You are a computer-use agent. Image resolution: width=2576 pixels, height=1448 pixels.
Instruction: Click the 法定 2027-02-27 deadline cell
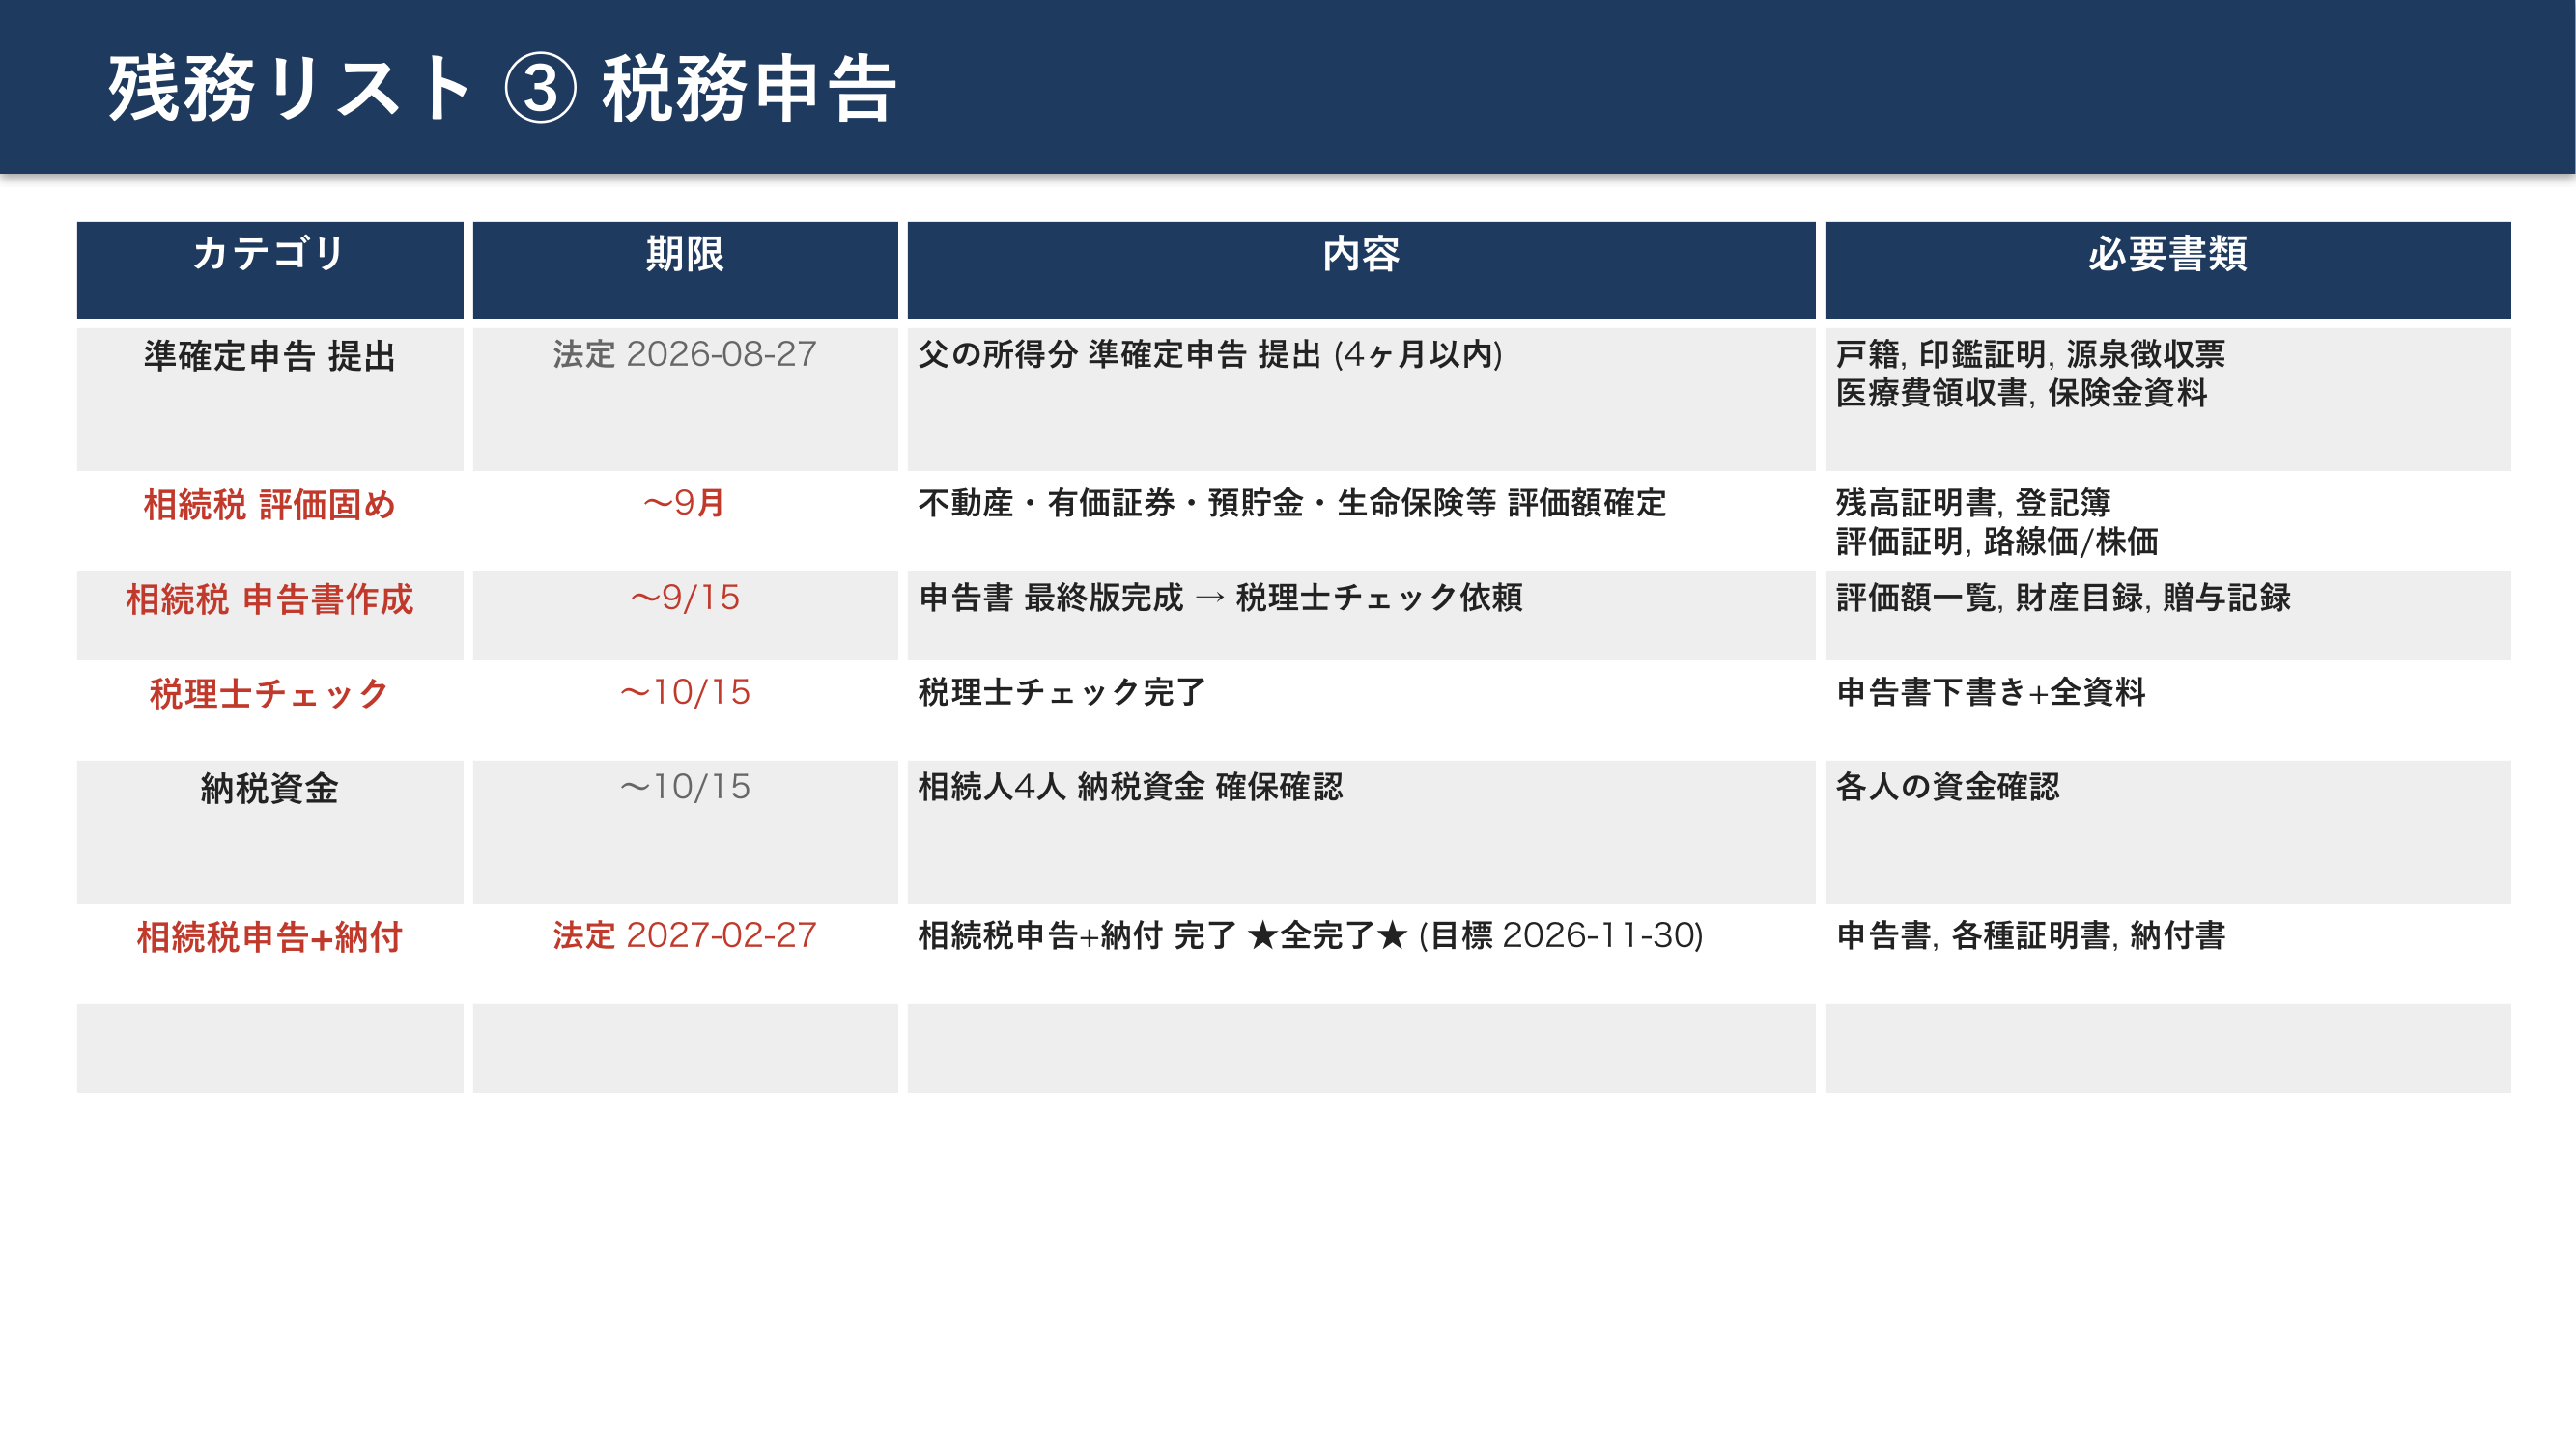685,935
